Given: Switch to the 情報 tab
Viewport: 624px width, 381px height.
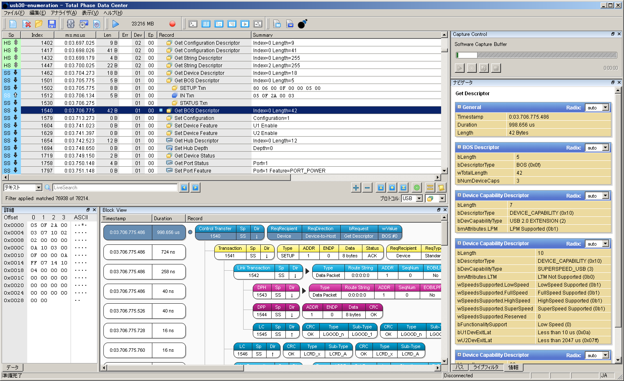Looking at the screenshot, I should tap(514, 368).
